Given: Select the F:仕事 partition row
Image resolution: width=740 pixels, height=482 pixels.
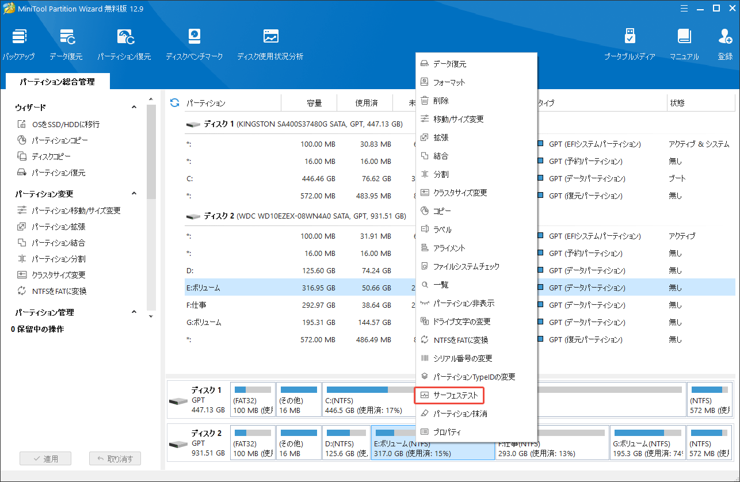Looking at the screenshot, I should pyautogui.click(x=299, y=305).
